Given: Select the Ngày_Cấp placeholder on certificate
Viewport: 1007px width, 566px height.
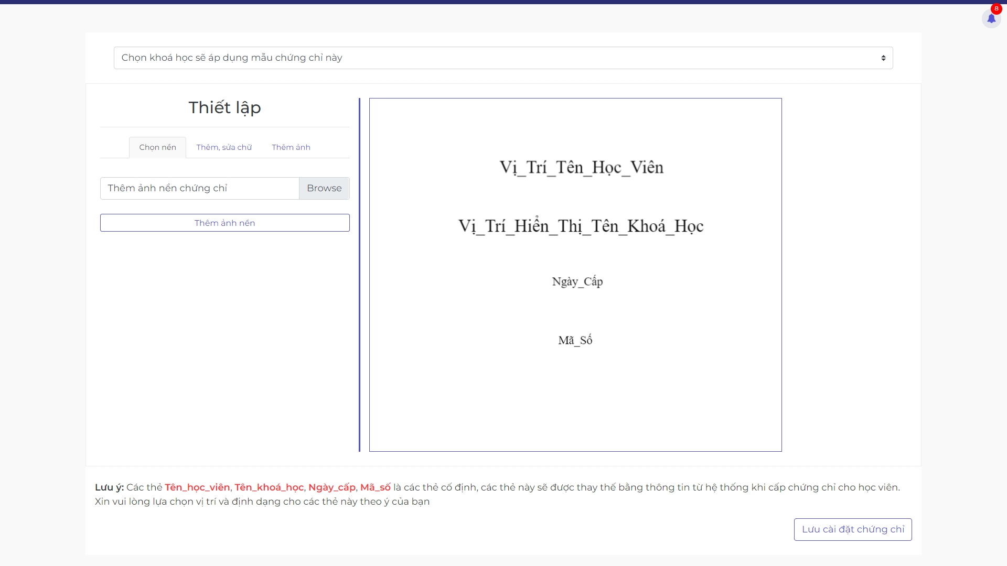Looking at the screenshot, I should point(577,281).
